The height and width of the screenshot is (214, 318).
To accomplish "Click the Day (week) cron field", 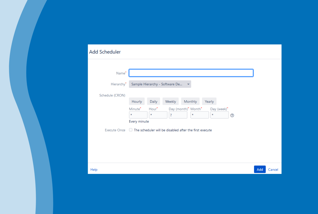I will (x=219, y=115).
